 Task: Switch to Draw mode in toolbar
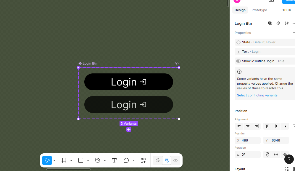(x=158, y=160)
